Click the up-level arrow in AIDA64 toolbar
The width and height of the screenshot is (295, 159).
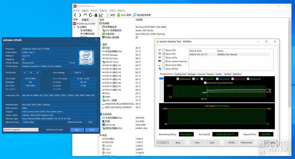coord(86,15)
